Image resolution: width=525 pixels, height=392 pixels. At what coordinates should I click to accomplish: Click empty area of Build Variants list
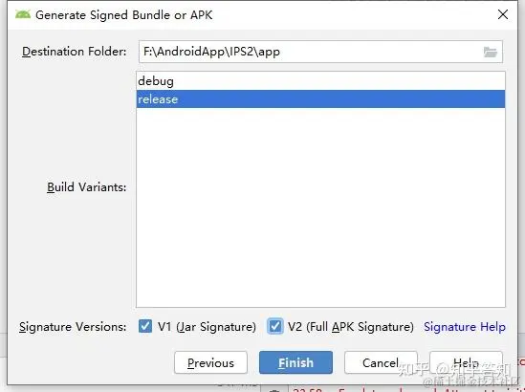(320, 207)
